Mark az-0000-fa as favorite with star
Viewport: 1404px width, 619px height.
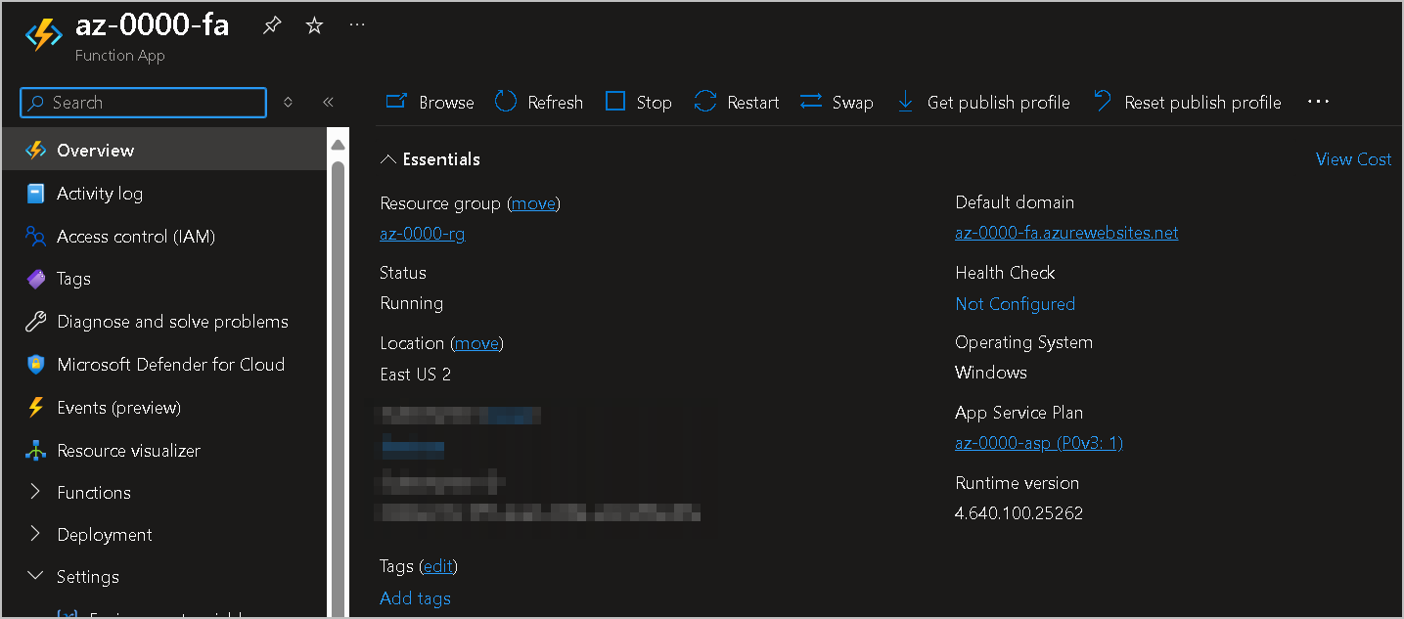(314, 26)
